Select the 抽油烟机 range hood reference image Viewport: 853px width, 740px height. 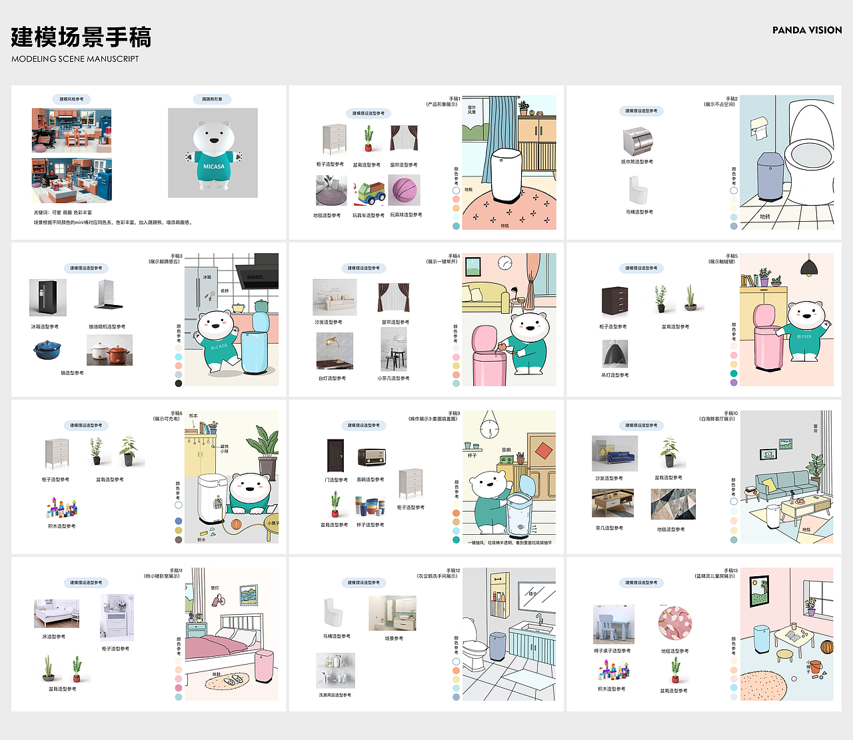(x=107, y=293)
